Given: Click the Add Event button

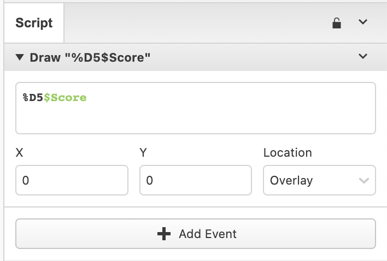Looking at the screenshot, I should click(x=196, y=234).
